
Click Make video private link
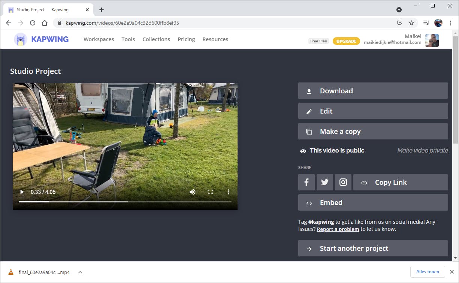423,150
